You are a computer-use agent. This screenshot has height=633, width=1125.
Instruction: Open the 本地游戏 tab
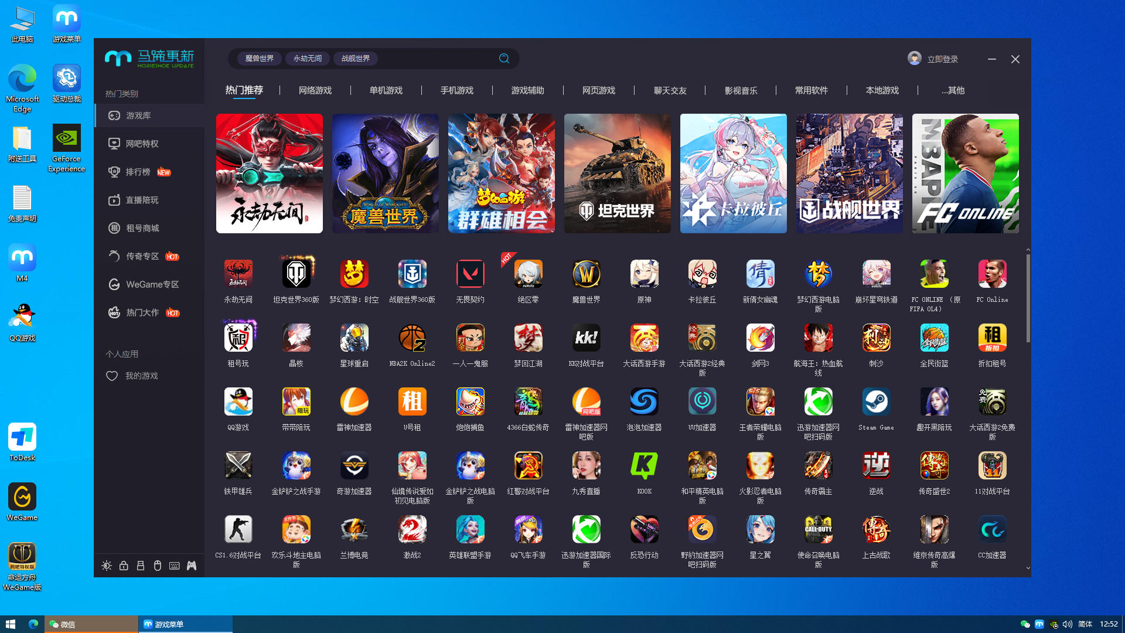coord(882,90)
